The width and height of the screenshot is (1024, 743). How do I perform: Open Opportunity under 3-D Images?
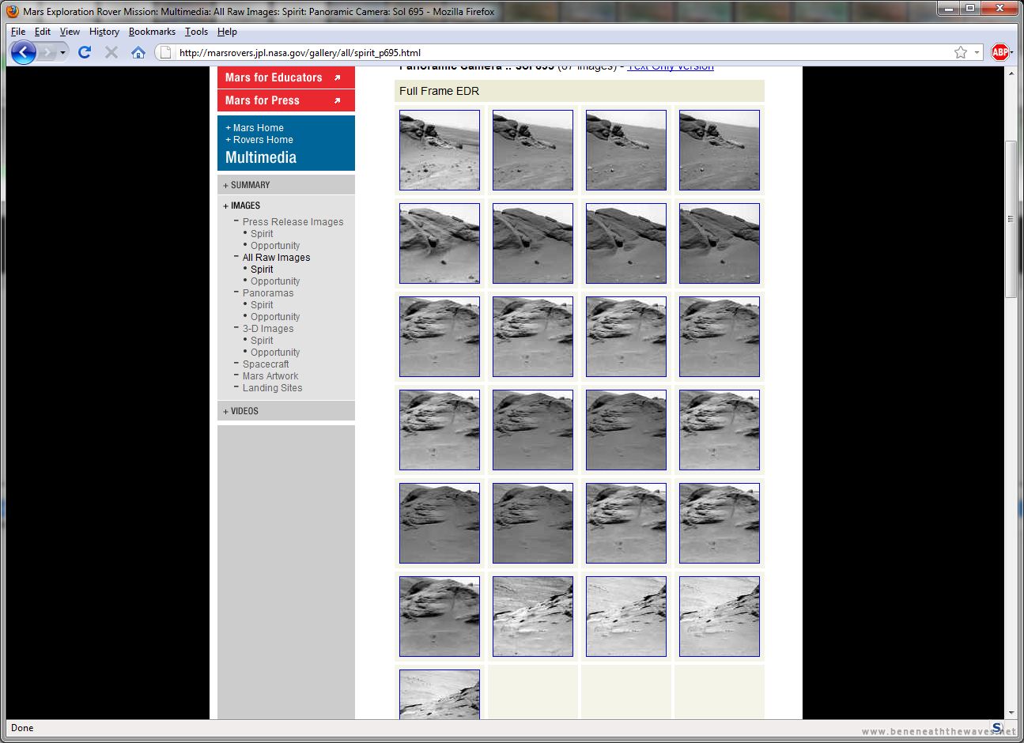pyautogui.click(x=275, y=353)
